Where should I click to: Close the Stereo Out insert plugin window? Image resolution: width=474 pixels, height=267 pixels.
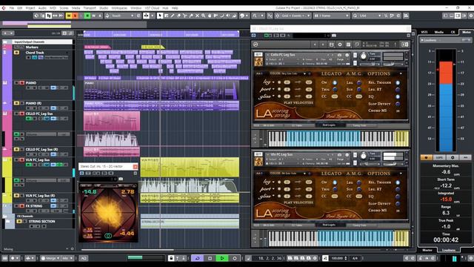[136, 166]
